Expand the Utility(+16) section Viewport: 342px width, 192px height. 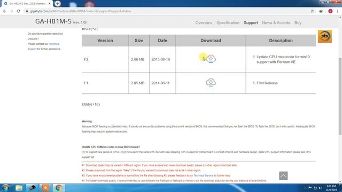pyautogui.click(x=91, y=105)
